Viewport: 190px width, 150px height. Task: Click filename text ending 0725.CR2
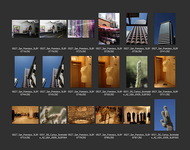pos(81,50)
